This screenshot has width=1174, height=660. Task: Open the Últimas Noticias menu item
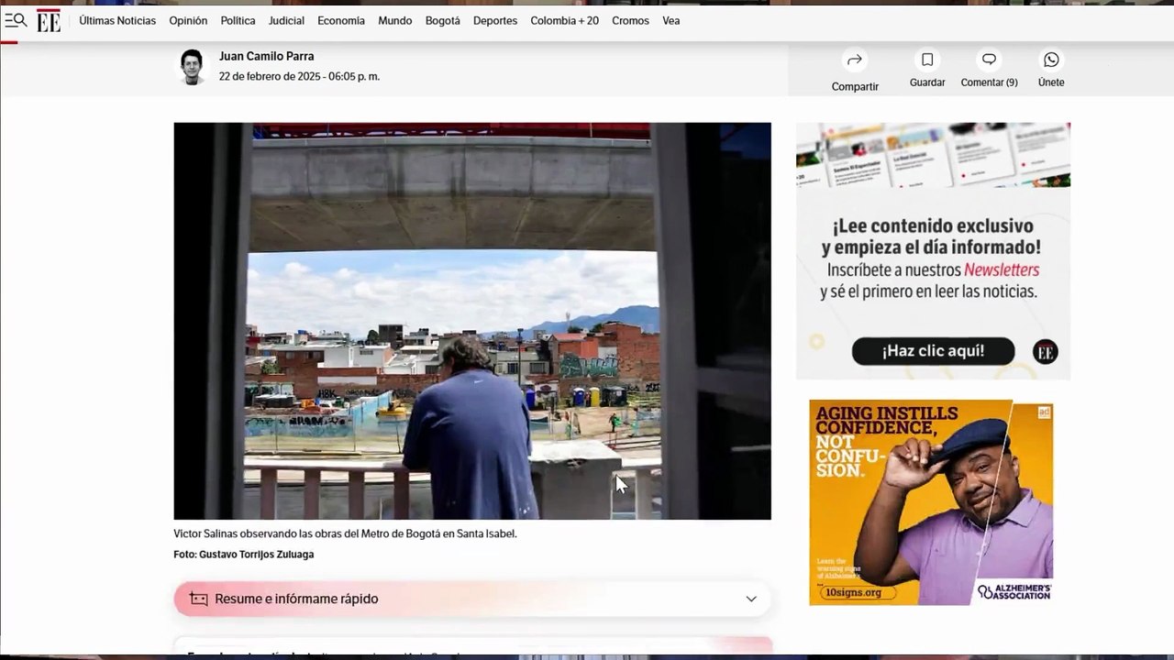pyautogui.click(x=117, y=21)
